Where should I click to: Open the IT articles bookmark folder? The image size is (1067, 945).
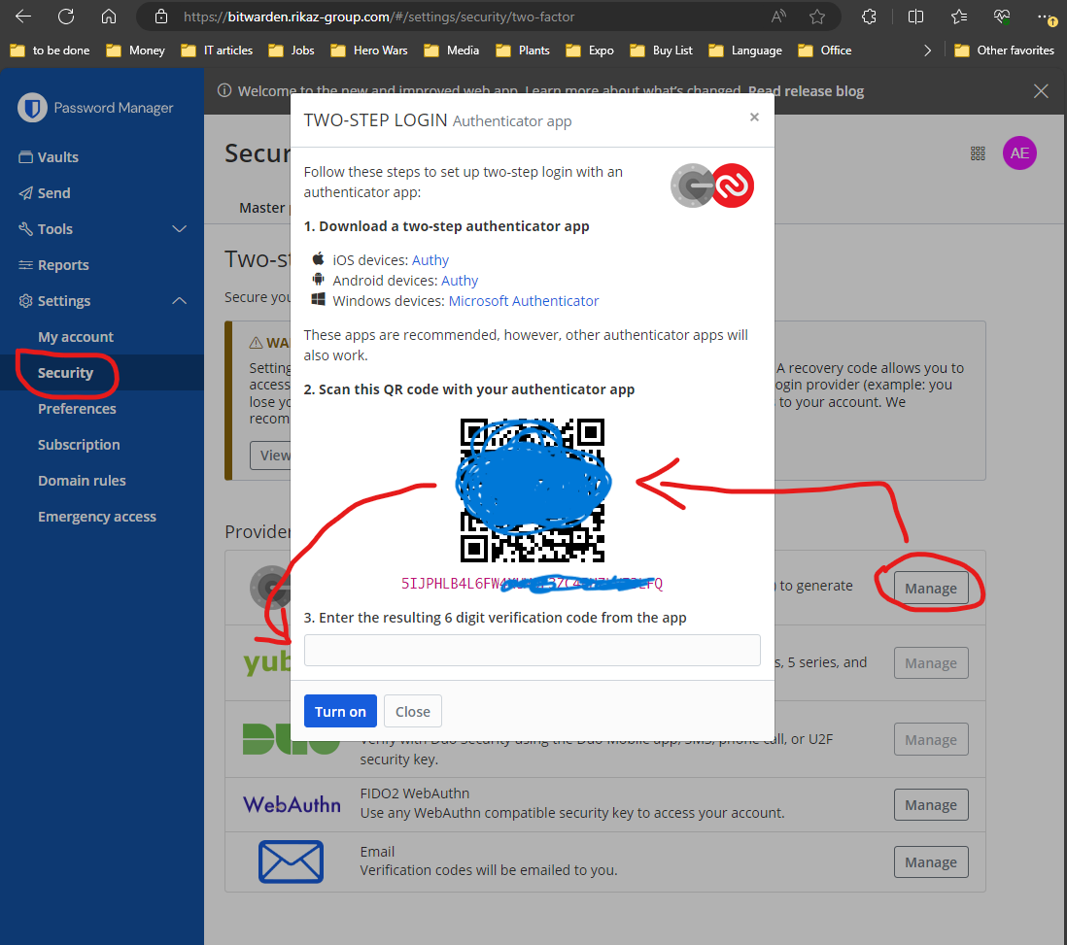pyautogui.click(x=217, y=51)
